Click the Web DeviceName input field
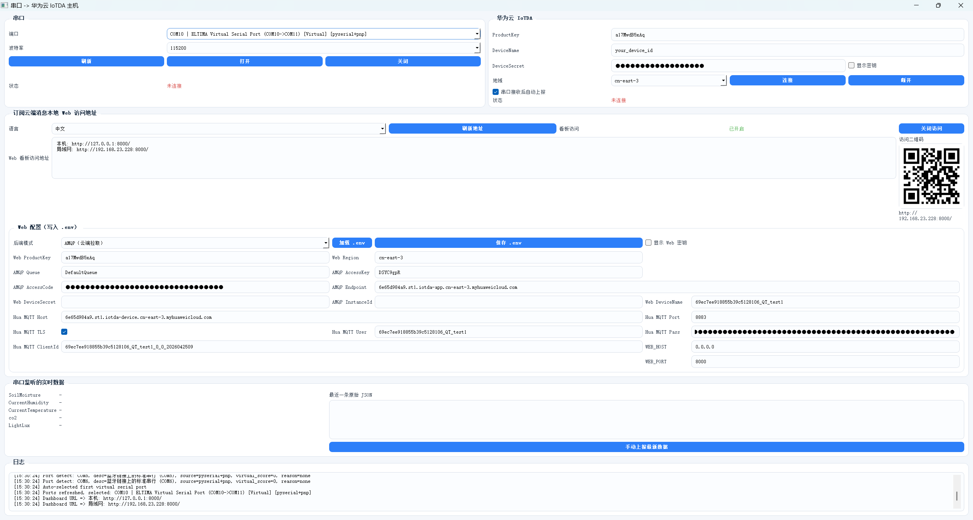 (x=826, y=302)
